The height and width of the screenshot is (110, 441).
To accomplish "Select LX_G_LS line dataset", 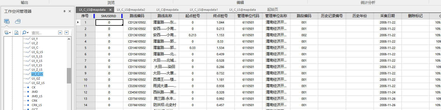I will click(37, 52).
